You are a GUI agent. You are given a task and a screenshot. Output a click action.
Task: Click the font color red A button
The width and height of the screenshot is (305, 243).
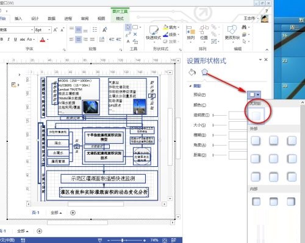(43, 40)
